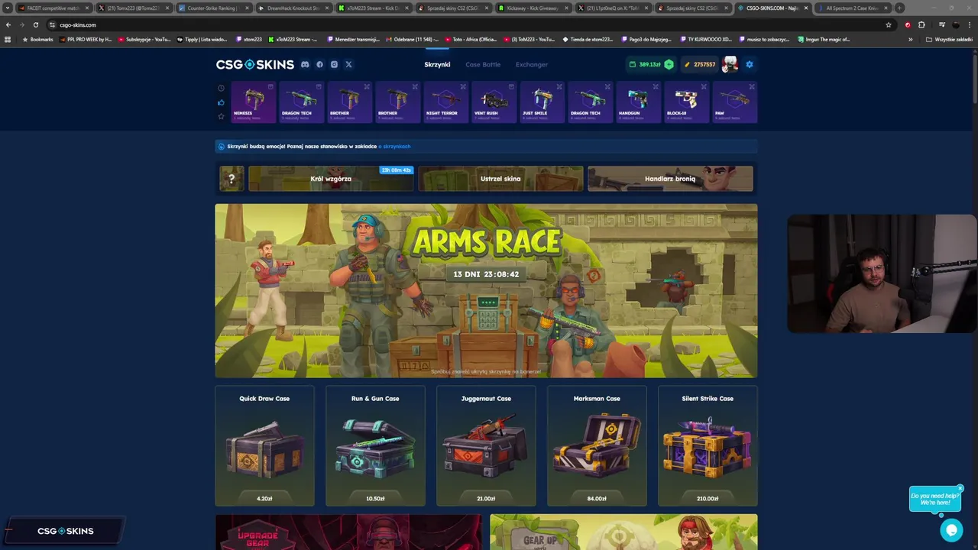Open the Handlarz bronią banner button
The width and height of the screenshot is (978, 550).
670,179
